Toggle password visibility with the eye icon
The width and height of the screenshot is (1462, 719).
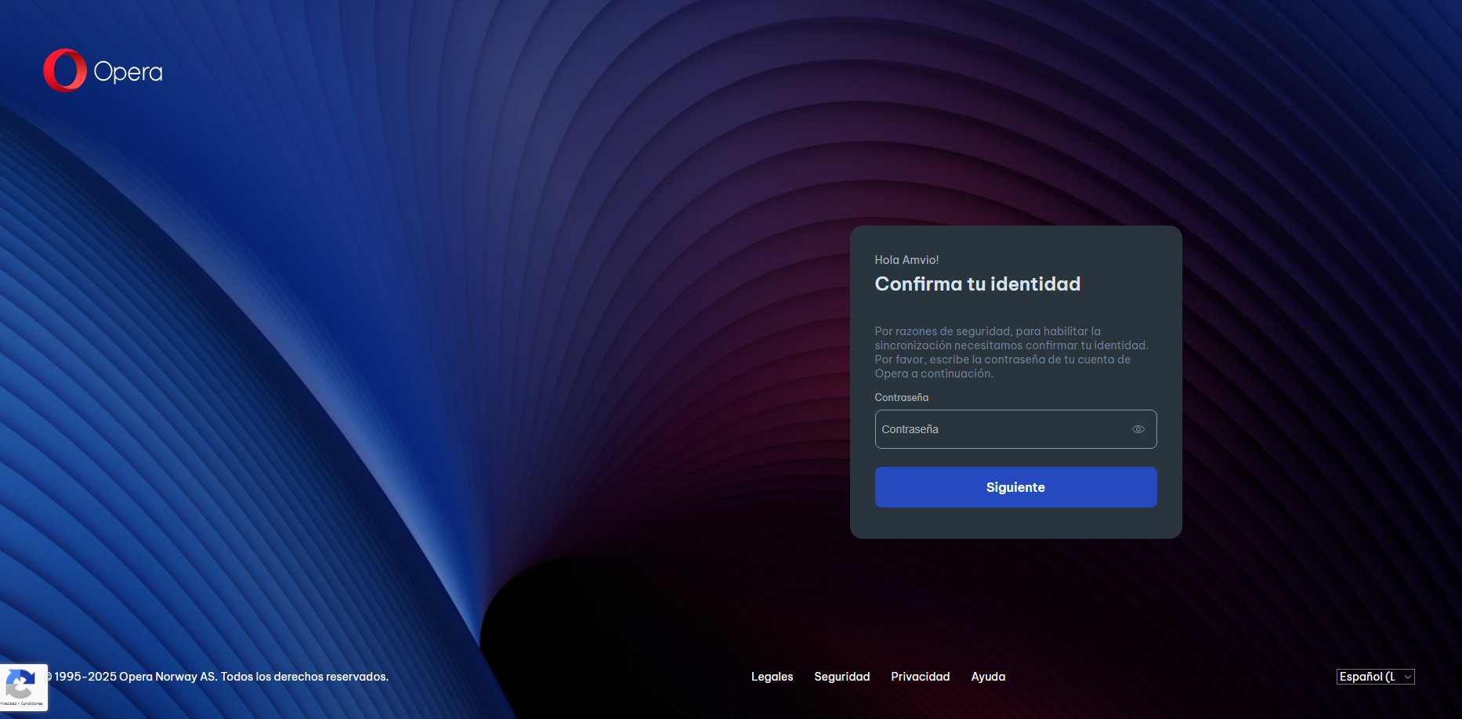[x=1138, y=429]
